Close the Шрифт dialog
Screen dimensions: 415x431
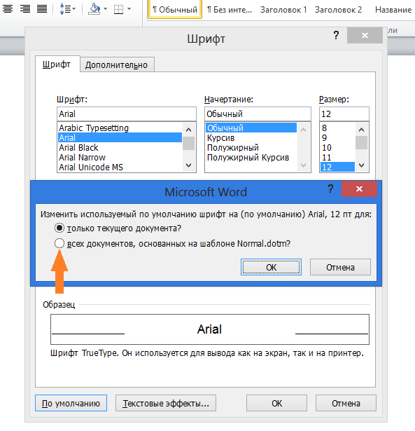coord(365,35)
